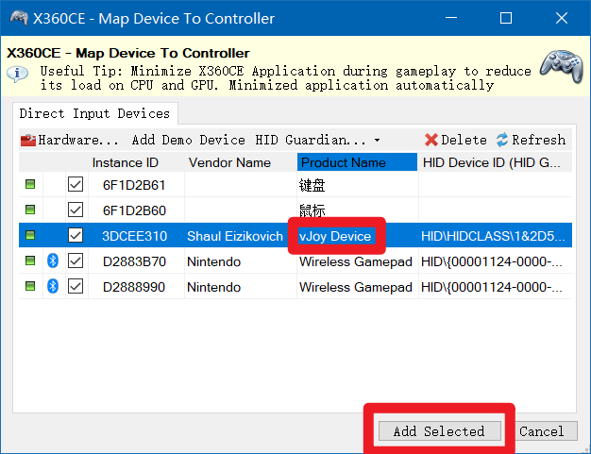Click green status square for 6F1D2B60
This screenshot has height=454, width=591.
[30, 210]
